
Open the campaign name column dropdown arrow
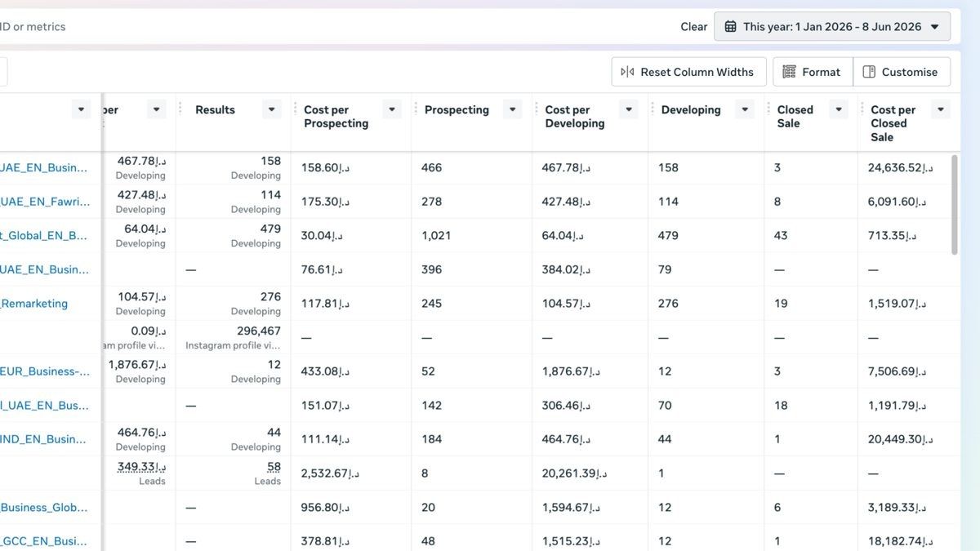point(81,109)
